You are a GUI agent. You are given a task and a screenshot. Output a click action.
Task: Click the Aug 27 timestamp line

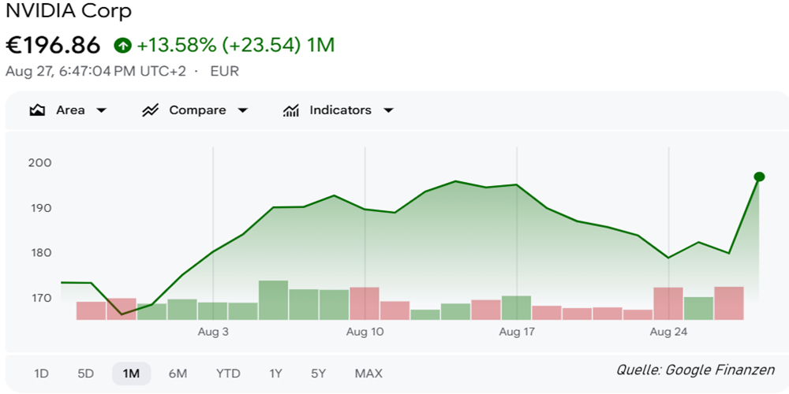tap(122, 72)
